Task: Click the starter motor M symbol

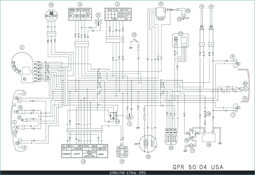Action: 191,145
